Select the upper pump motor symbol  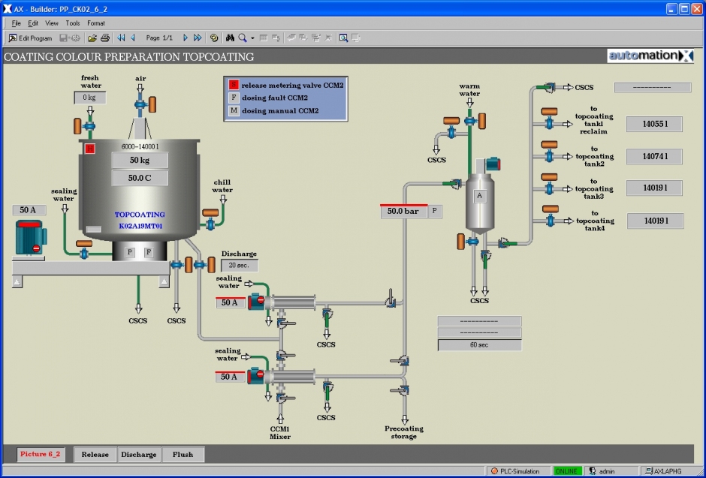(257, 302)
